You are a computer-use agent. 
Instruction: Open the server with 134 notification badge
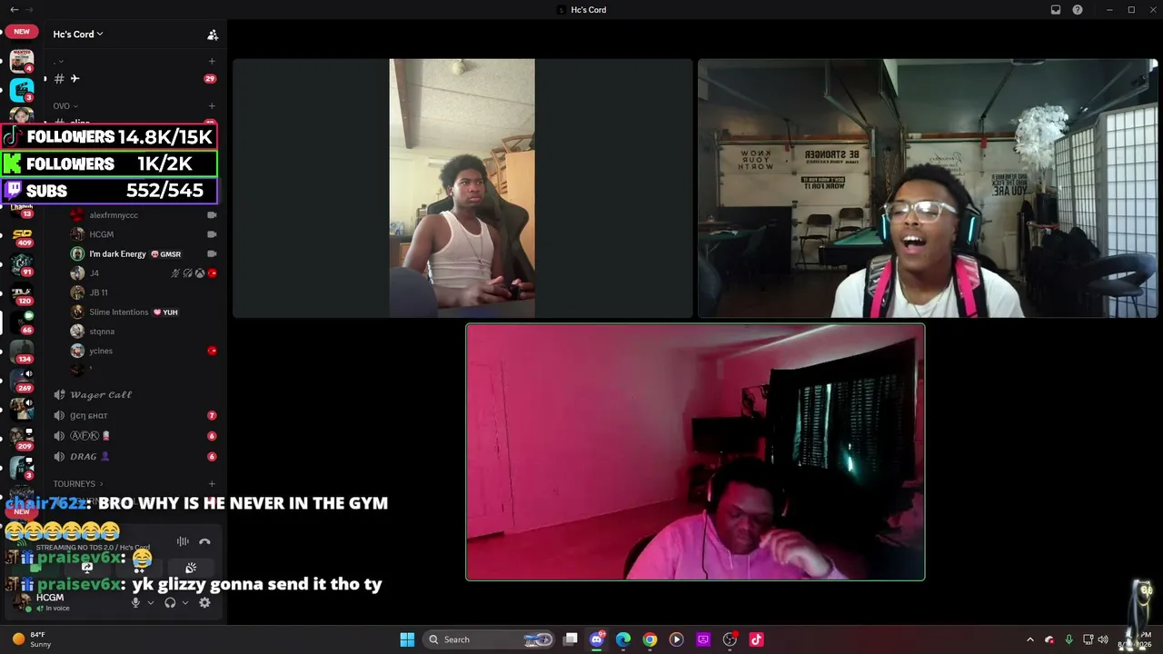pyautogui.click(x=22, y=352)
